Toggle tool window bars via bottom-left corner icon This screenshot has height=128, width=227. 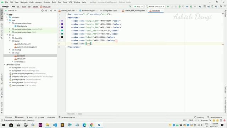pyautogui.click(x=2, y=120)
